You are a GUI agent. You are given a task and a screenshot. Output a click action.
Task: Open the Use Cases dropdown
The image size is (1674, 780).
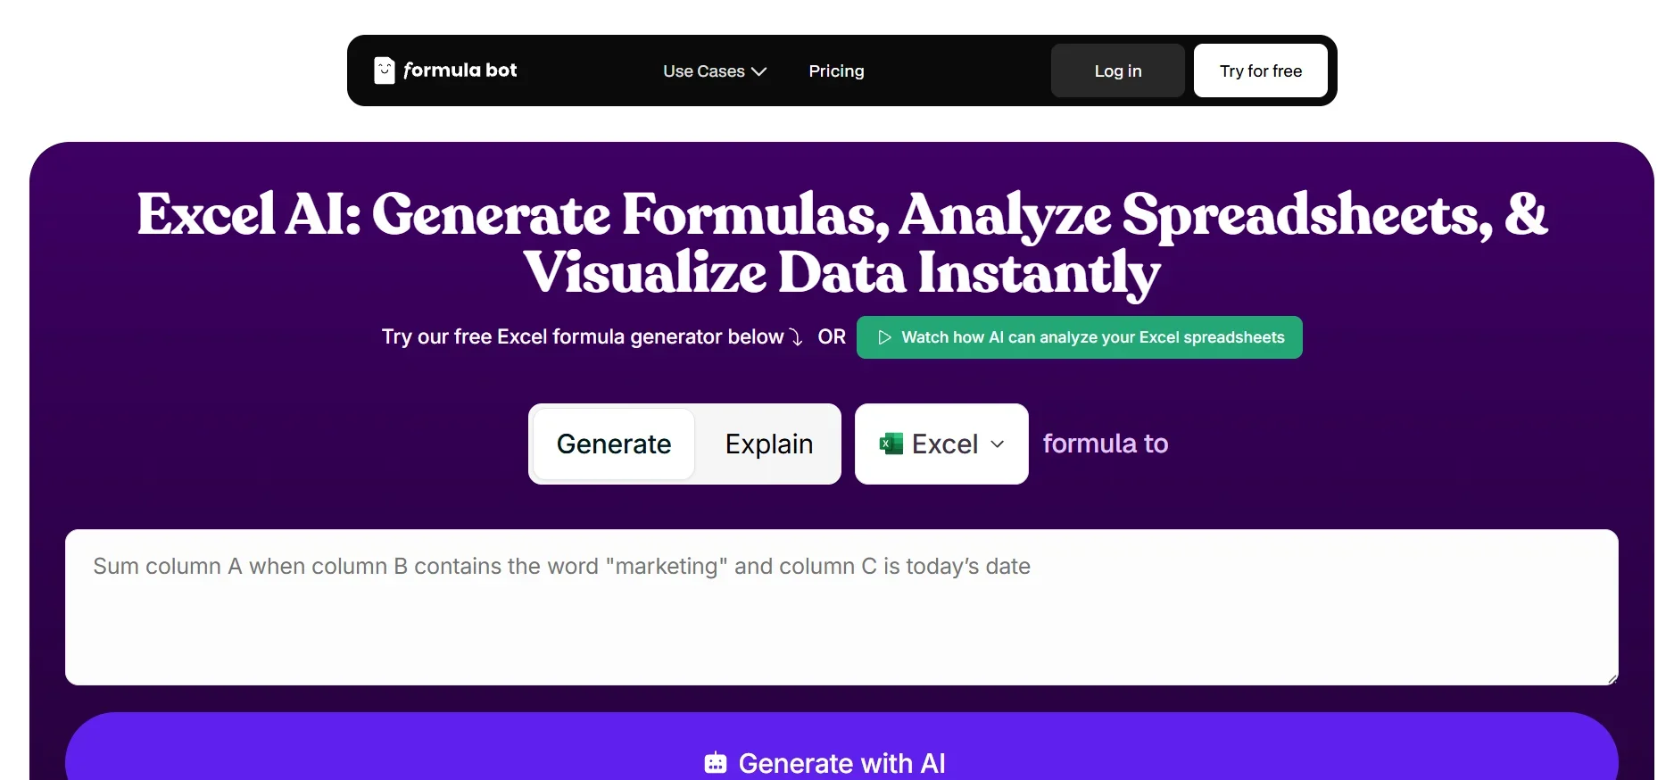click(714, 71)
